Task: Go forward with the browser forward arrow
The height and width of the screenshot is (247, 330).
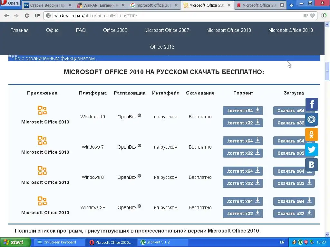Action: coord(16,15)
